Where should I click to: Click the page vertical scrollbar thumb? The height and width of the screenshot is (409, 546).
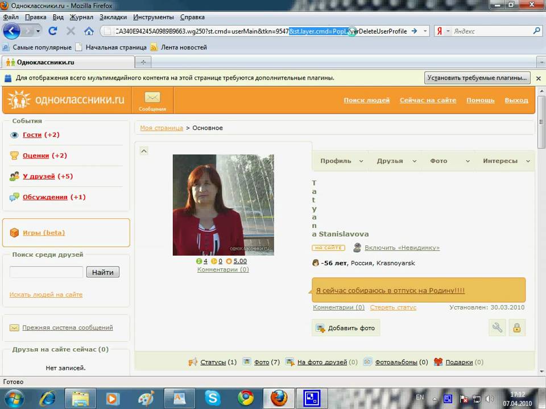541,123
